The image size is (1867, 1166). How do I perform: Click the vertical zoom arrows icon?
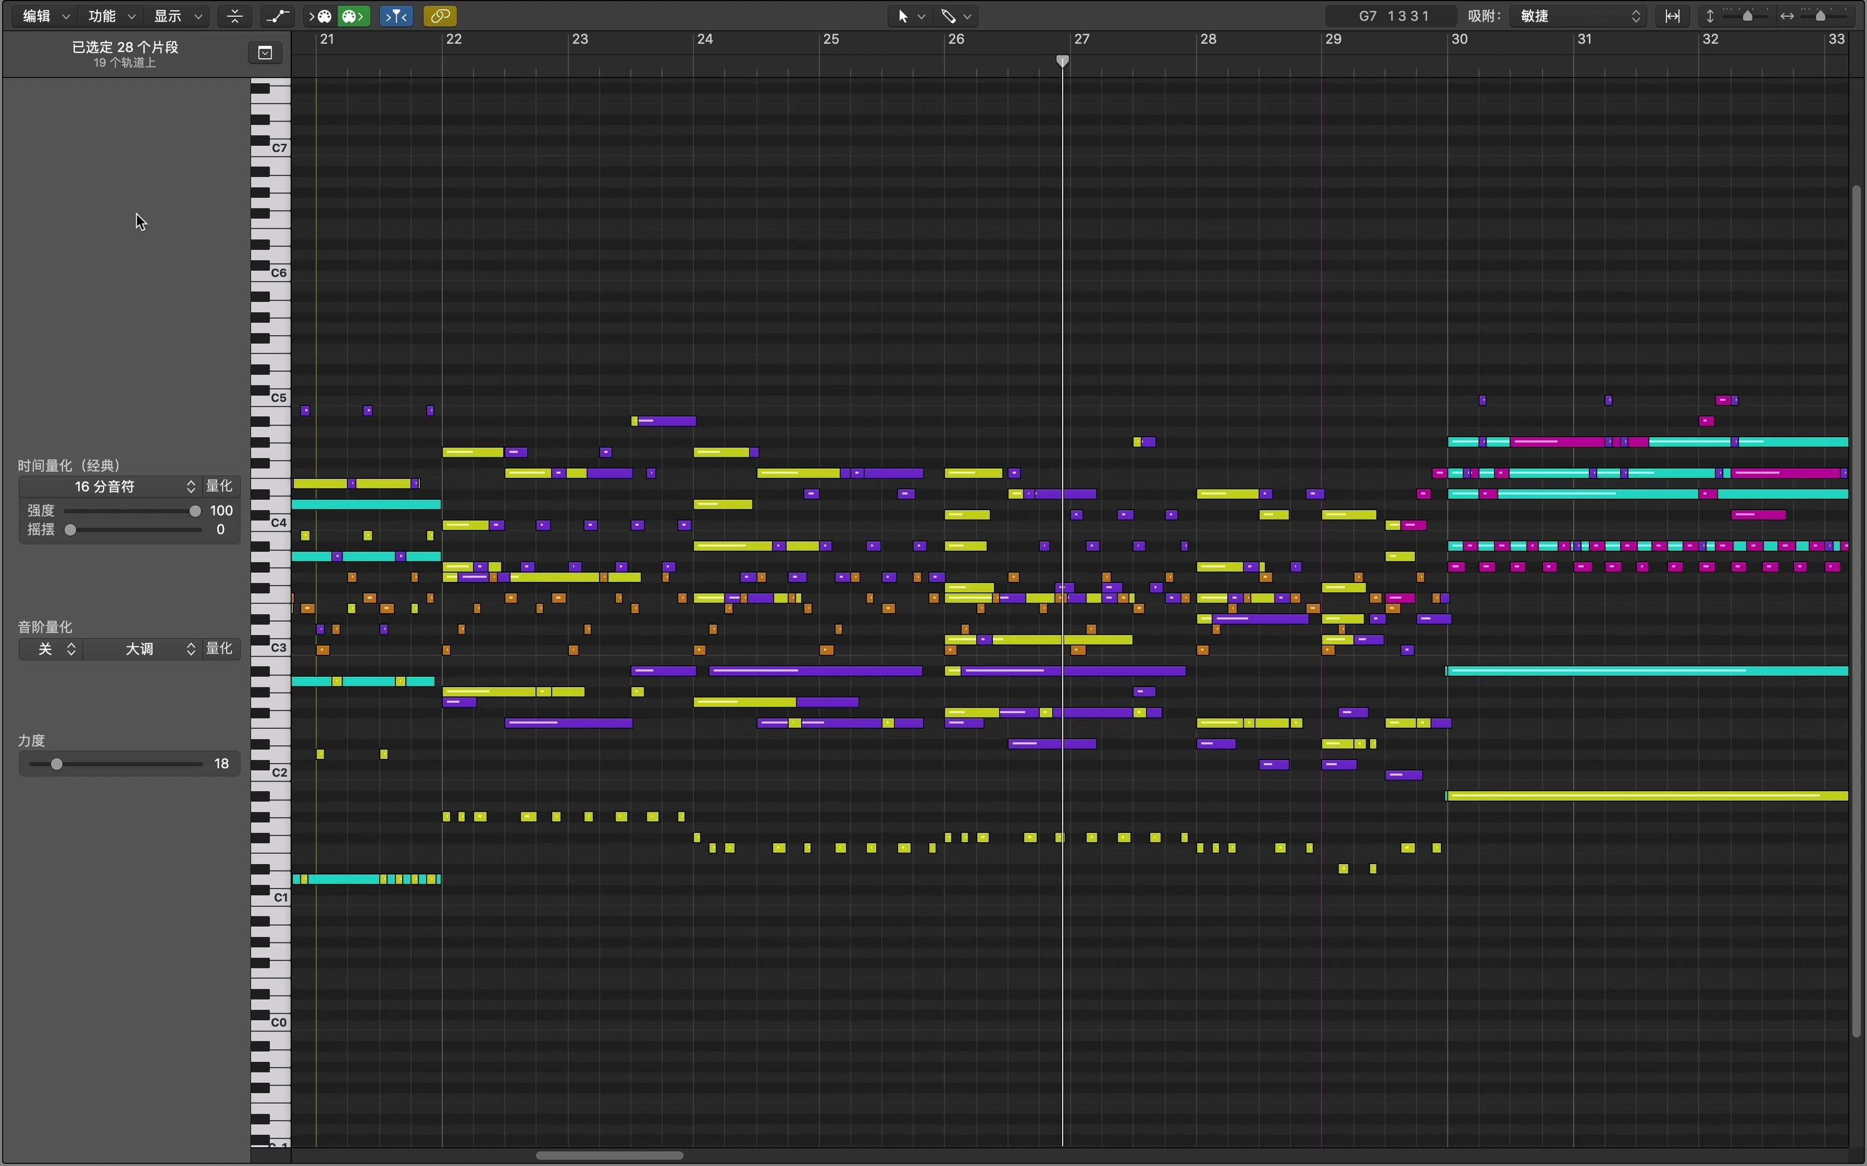(x=1710, y=16)
